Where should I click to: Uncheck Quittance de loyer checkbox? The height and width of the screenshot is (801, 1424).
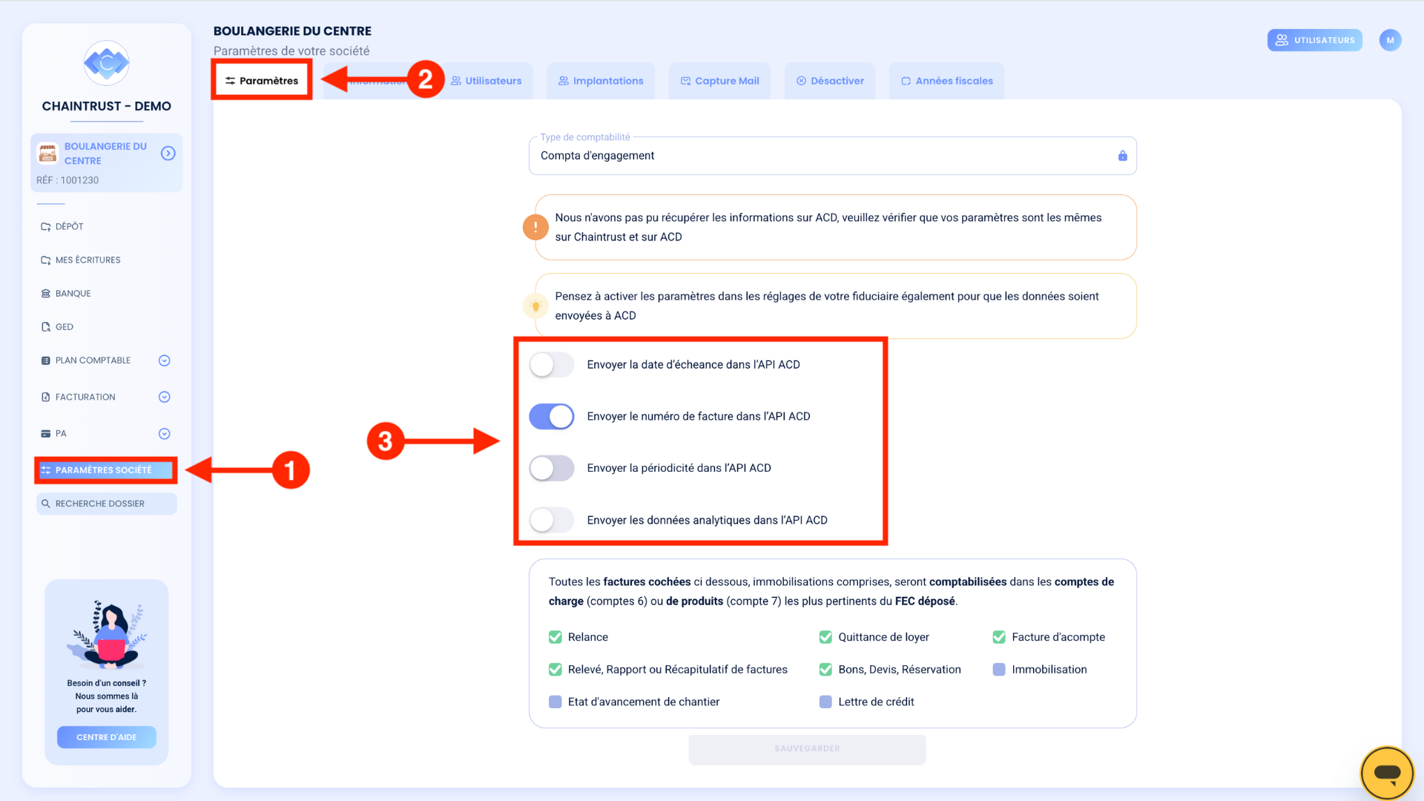click(825, 637)
